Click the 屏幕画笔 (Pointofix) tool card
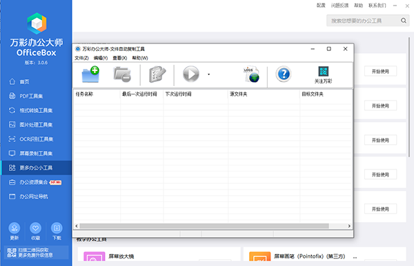414x266 pixels. click(x=324, y=254)
